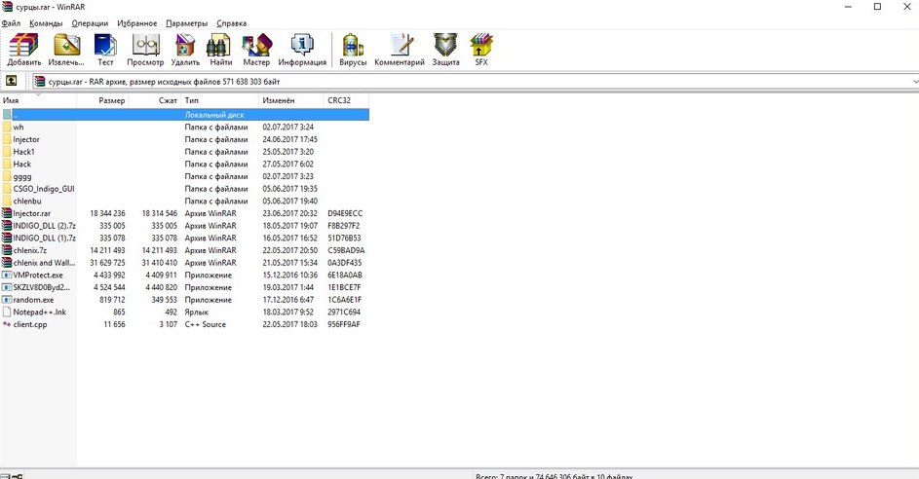Sort by the CRC32 column header
The width and height of the screenshot is (919, 479).
346,100
